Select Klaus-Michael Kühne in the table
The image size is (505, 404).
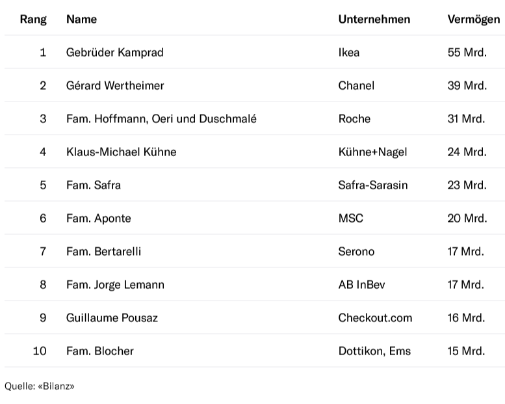(121, 152)
